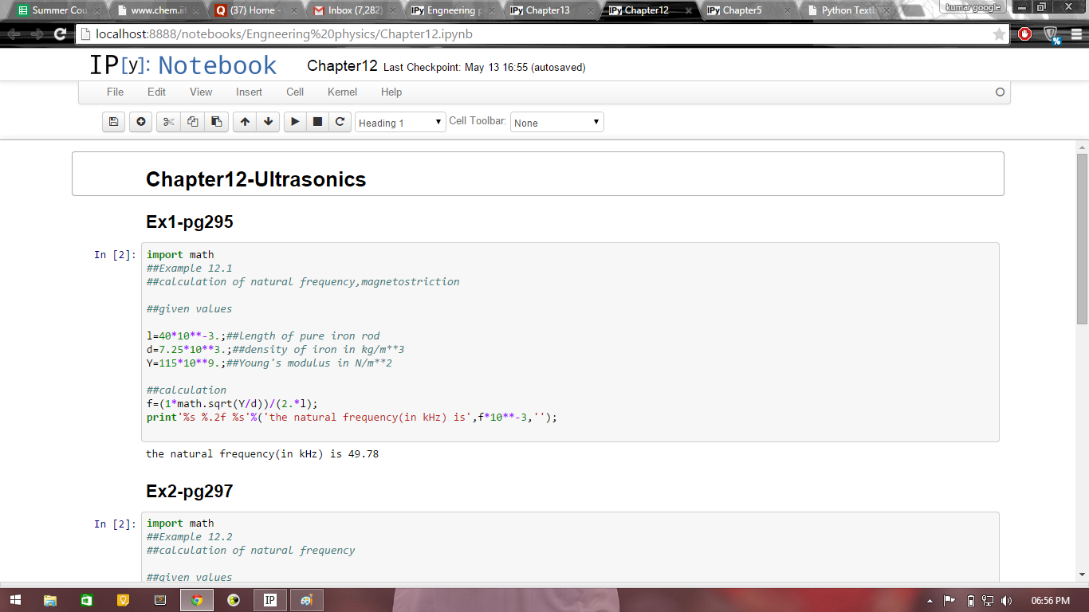Interrupt the kernel with the stop icon
The height and width of the screenshot is (612, 1089).
pos(317,122)
